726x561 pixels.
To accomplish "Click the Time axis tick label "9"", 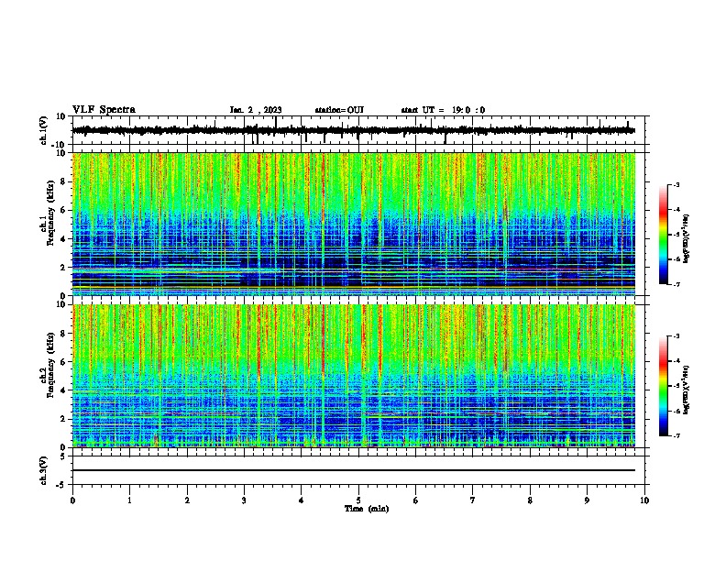I will 587,500.
